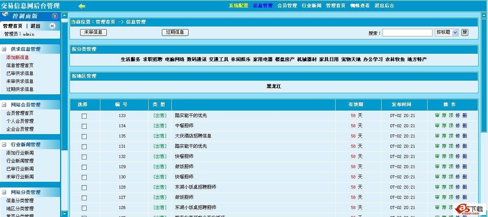Tick the checkbox for row 129
The height and width of the screenshot is (217, 488).
pyautogui.click(x=84, y=167)
